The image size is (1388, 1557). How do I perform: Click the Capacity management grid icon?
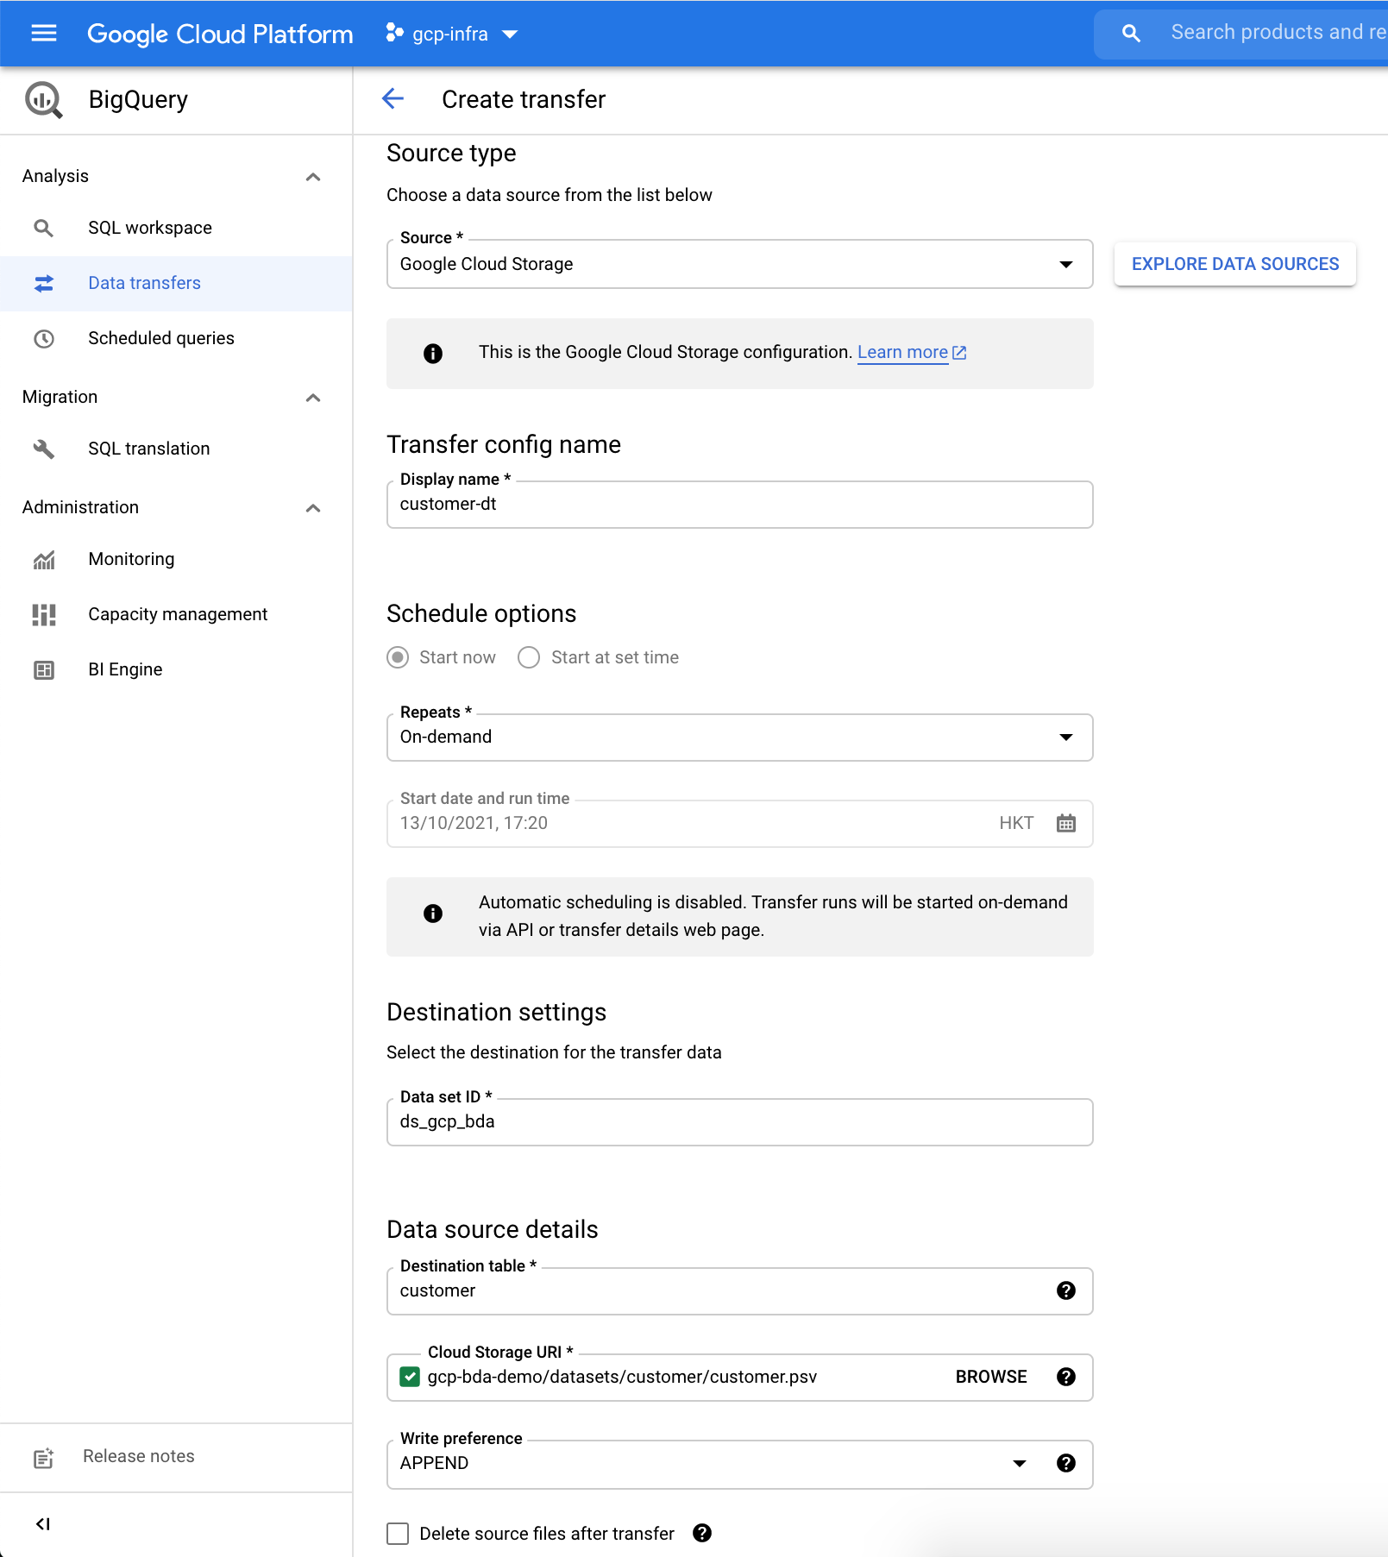(43, 614)
